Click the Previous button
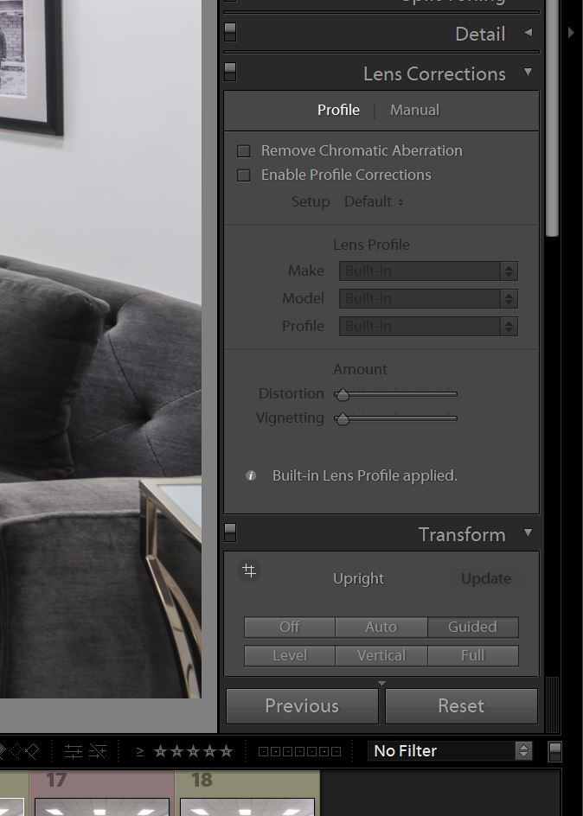The image size is (583, 816). click(302, 705)
